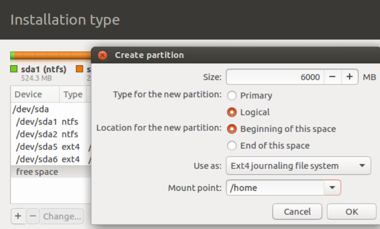This screenshot has height=229, width=380.
Task: Add a new partition with plus icon
Action: point(18,216)
